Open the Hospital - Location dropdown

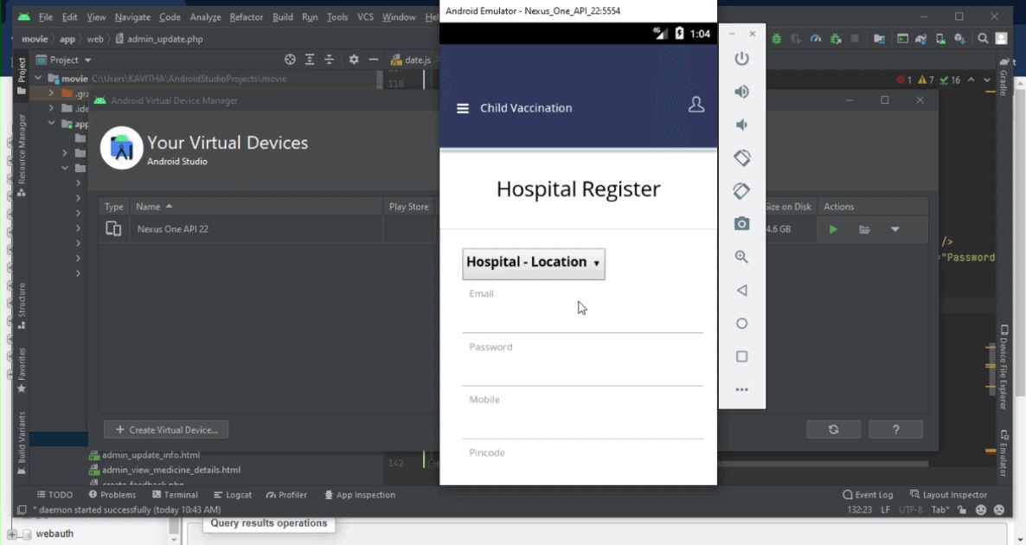coord(534,263)
